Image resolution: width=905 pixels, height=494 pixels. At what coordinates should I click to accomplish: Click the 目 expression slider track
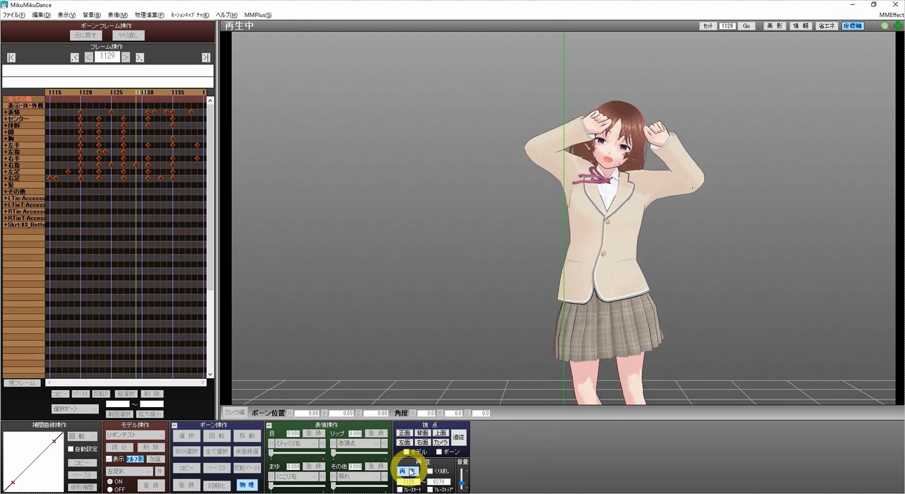click(x=298, y=453)
